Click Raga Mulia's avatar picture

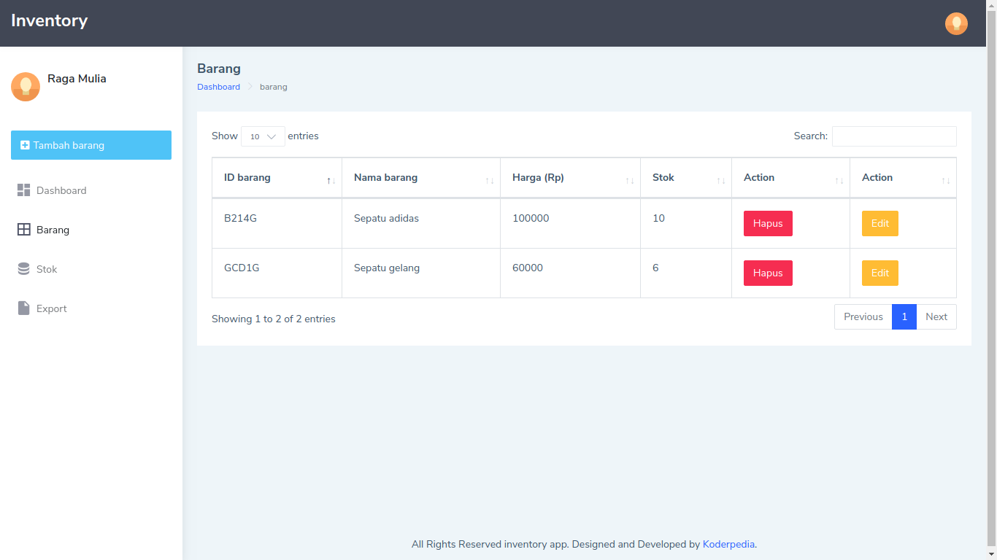[25, 86]
